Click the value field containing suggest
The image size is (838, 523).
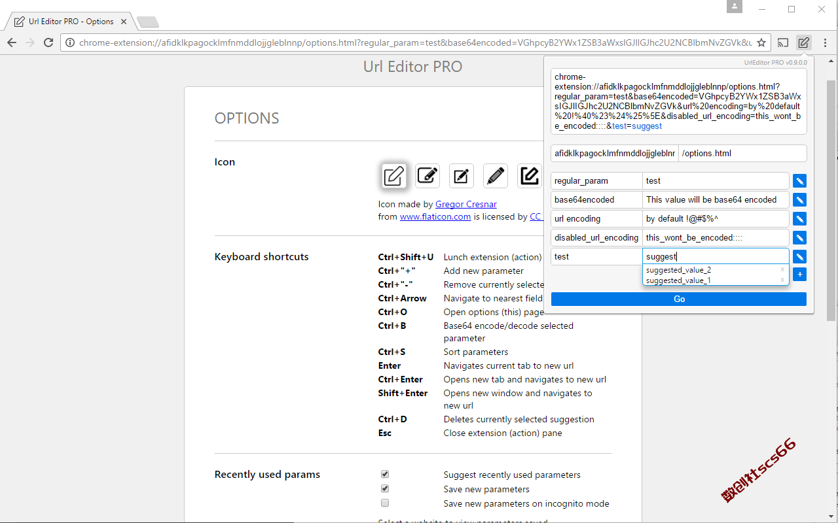tap(716, 257)
